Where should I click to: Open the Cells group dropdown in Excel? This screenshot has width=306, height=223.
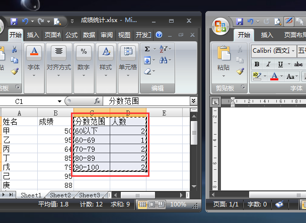coord(128,75)
